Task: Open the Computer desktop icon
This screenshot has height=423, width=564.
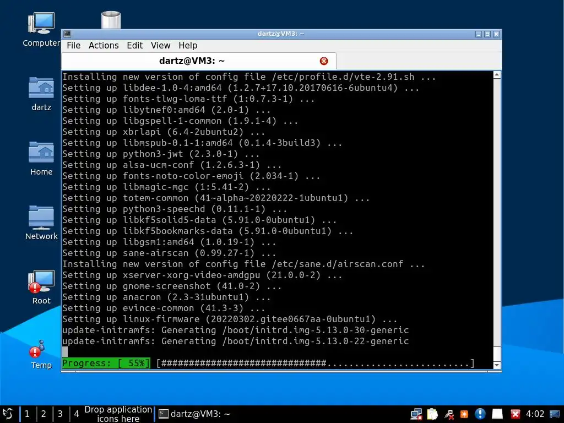Action: click(x=41, y=30)
